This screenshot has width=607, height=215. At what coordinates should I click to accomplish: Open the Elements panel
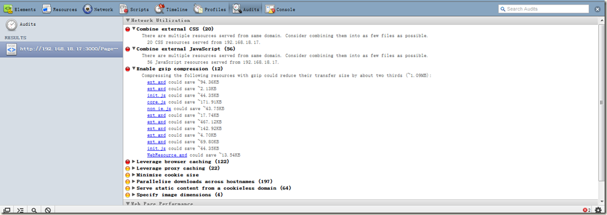coord(19,9)
